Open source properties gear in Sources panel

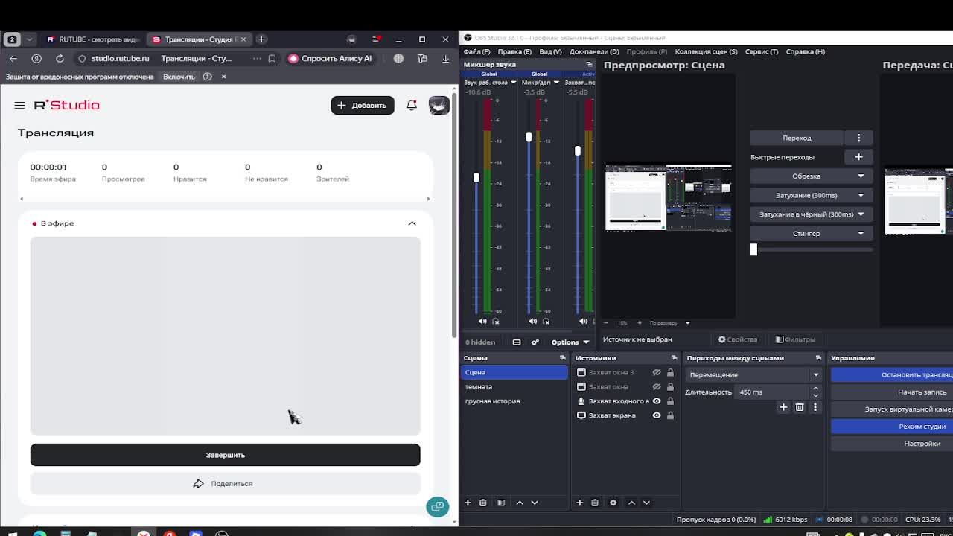[x=613, y=502]
